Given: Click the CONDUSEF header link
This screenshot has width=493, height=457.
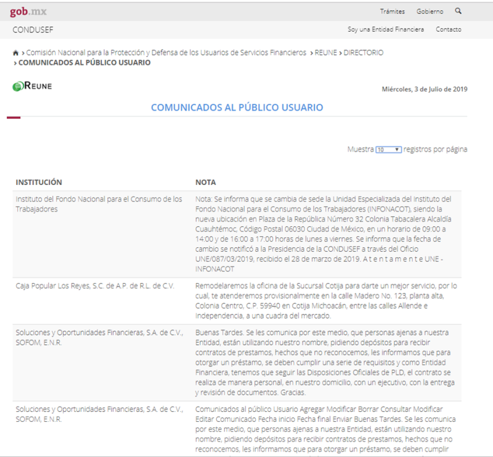Looking at the screenshot, I should (33, 30).
